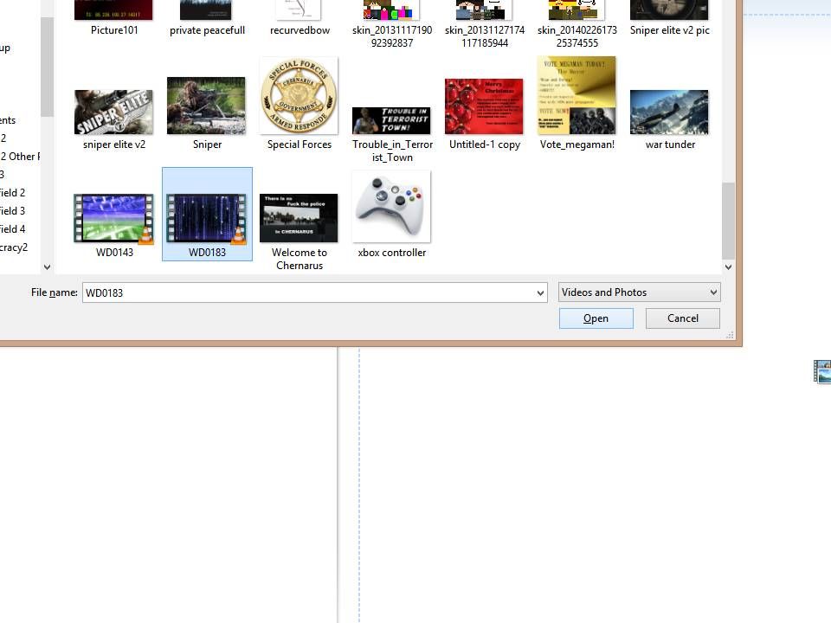Select the Untitled-1 copy image
This screenshot has height=623, width=831.
[x=484, y=106]
